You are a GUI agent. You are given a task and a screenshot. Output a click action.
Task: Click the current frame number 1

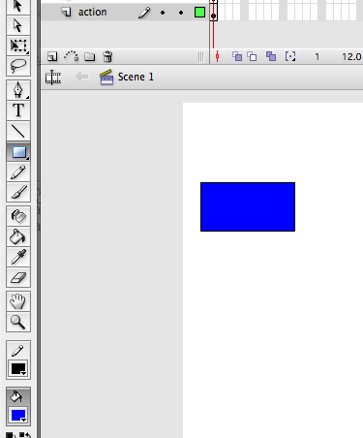click(x=318, y=57)
